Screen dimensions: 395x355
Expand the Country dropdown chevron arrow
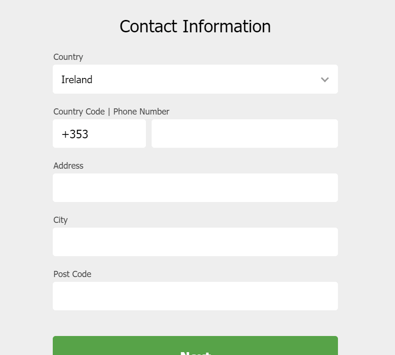coord(325,80)
